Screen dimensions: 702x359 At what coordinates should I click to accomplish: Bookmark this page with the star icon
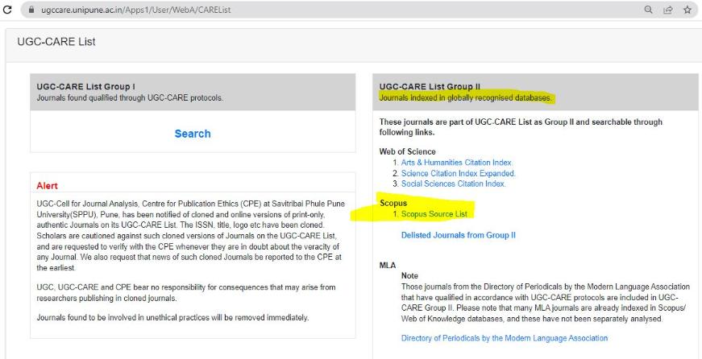click(x=687, y=10)
